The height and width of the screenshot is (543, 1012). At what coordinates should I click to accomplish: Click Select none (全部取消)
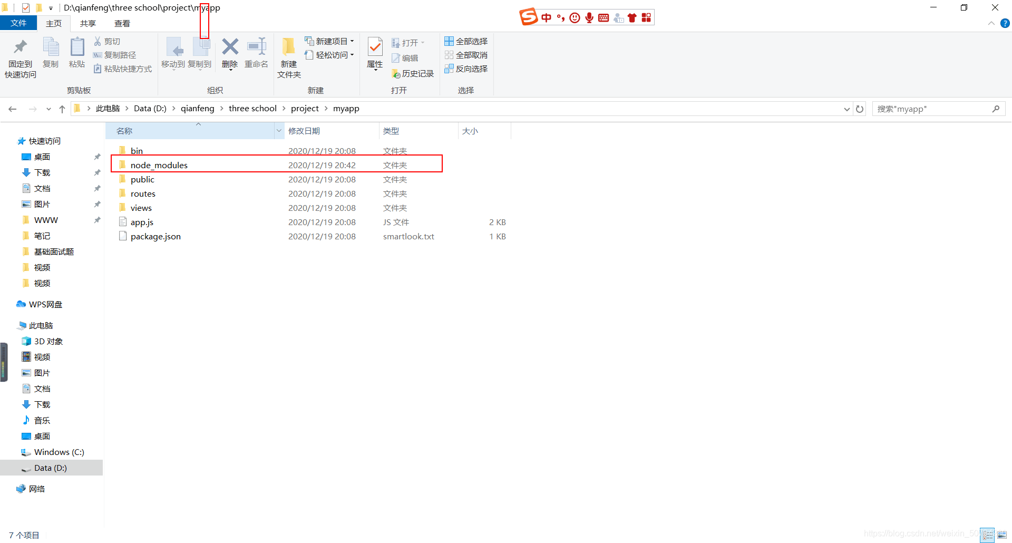(x=466, y=55)
